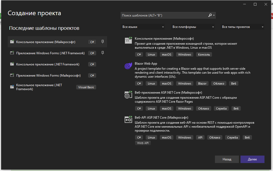Unpin Консольное приложение (Майкрософт) from recent templates
This screenshot has width=273, height=171.
[103, 42]
